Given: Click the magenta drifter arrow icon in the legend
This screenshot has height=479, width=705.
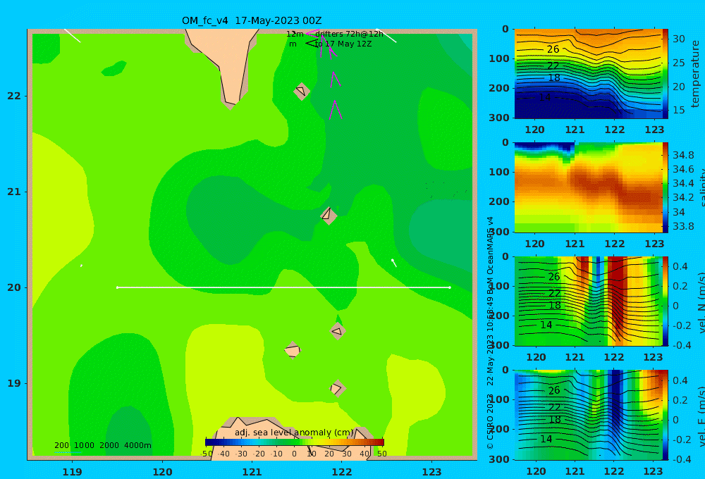Looking at the screenshot, I should coord(313,33).
